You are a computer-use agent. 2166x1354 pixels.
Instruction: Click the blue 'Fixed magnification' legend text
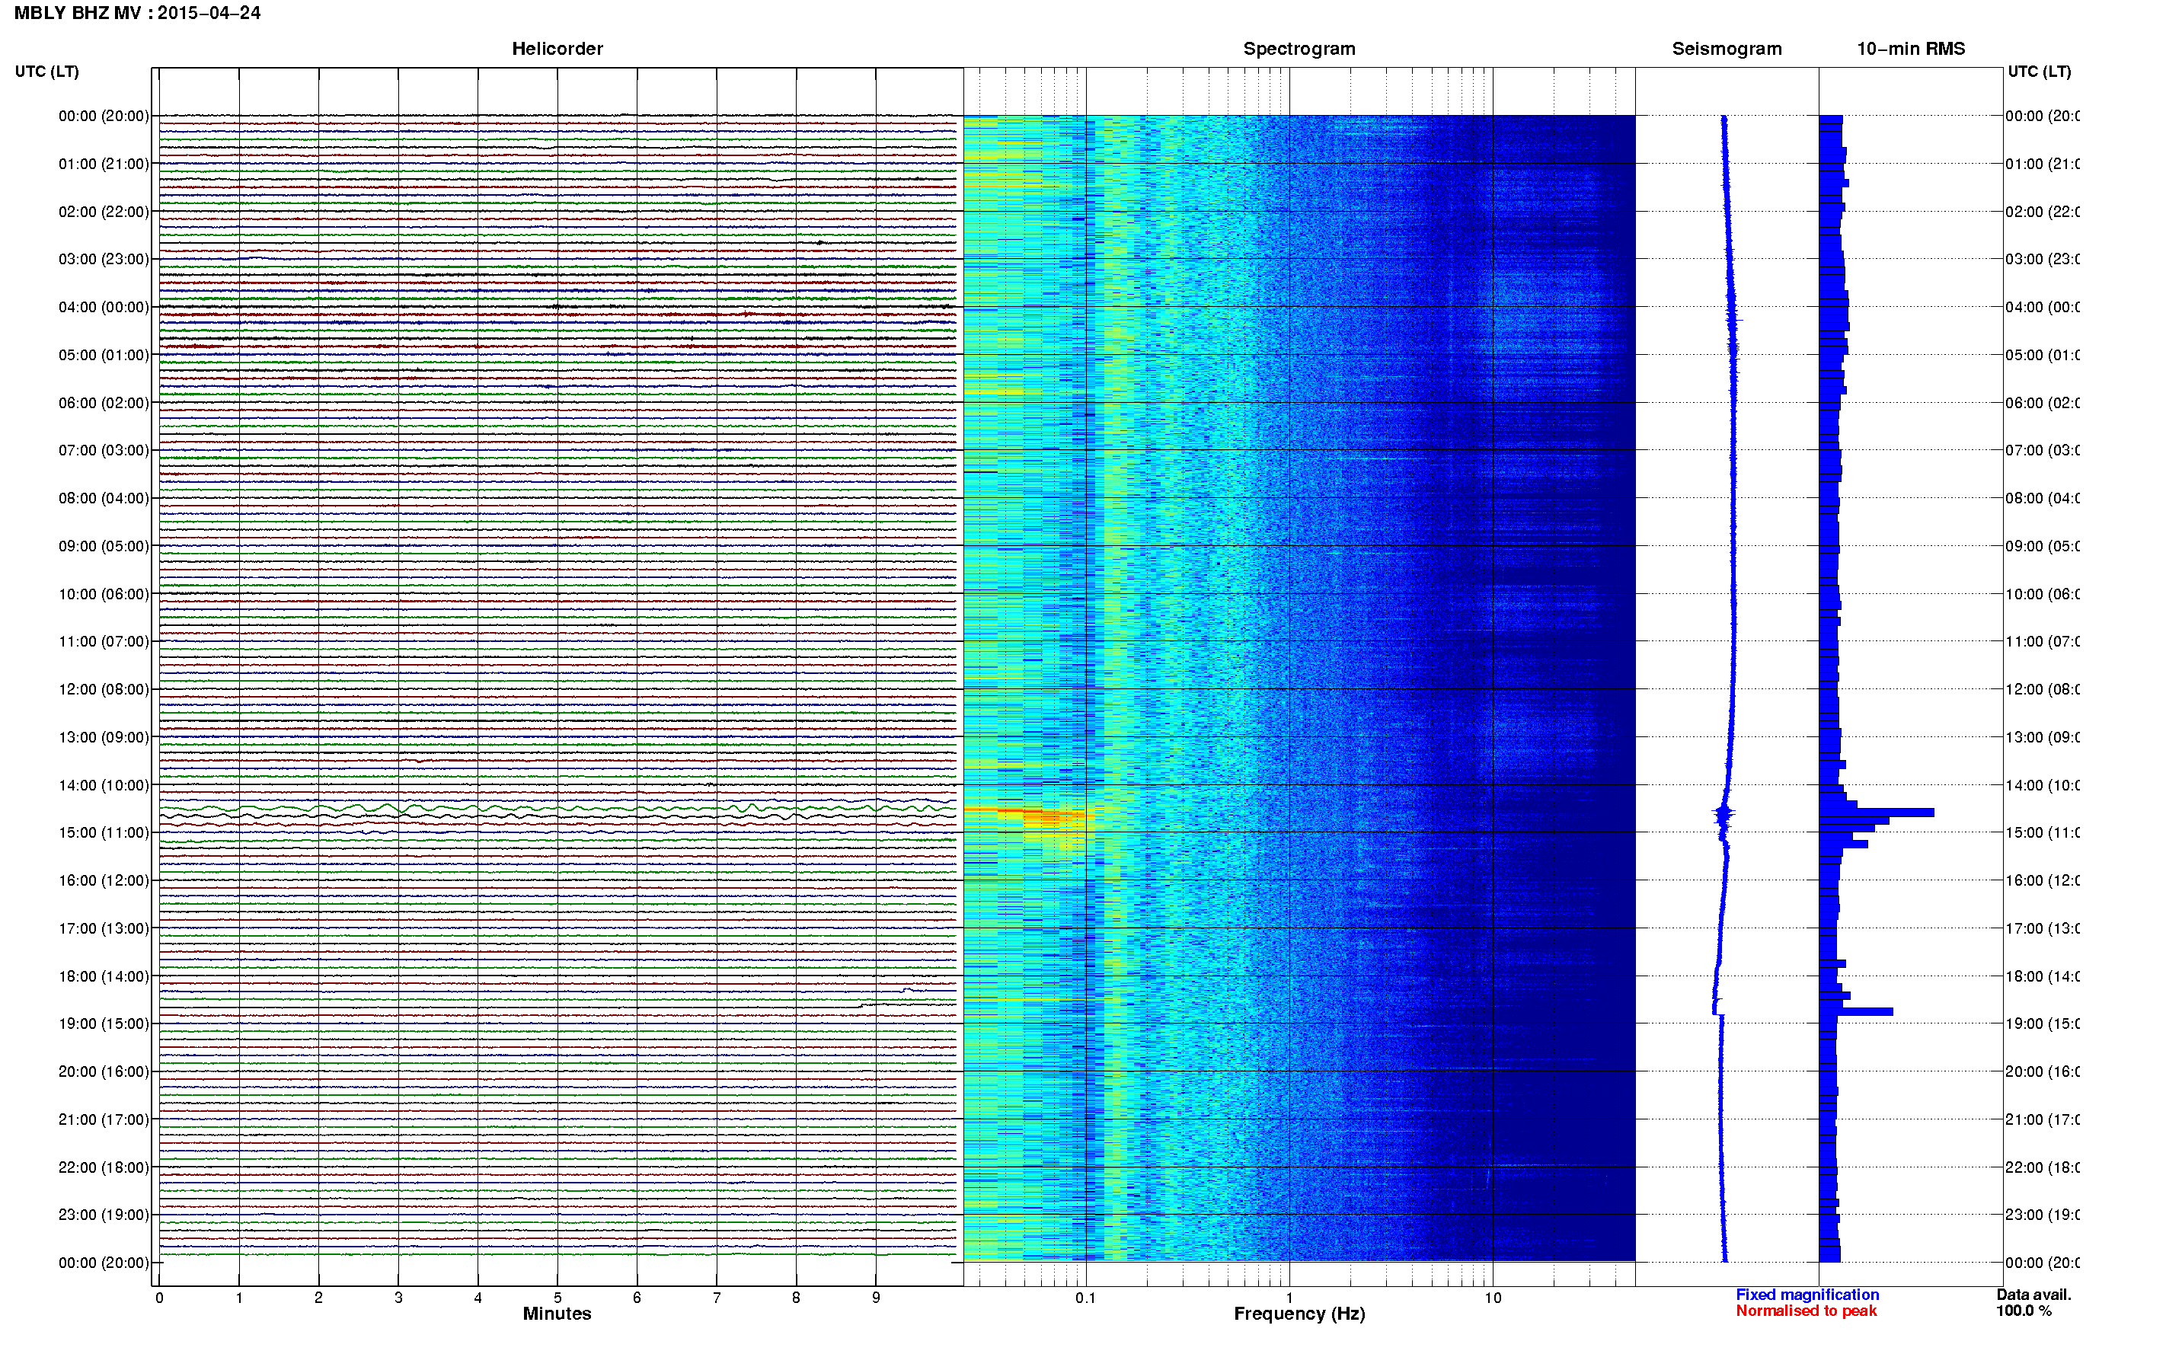tap(1807, 1295)
